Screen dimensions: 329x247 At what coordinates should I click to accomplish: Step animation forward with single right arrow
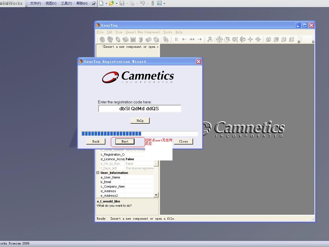(200, 39)
